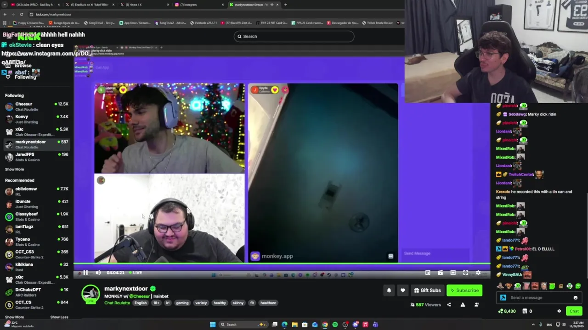Open Classybeef recommended channel

click(x=37, y=216)
